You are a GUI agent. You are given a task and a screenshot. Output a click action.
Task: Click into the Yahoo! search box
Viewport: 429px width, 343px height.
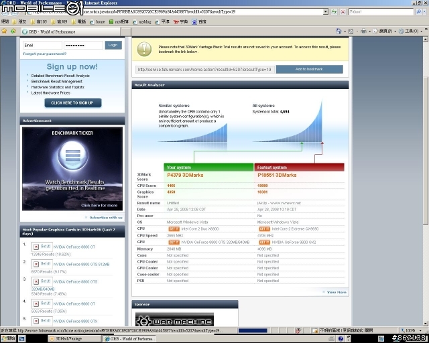click(381, 12)
